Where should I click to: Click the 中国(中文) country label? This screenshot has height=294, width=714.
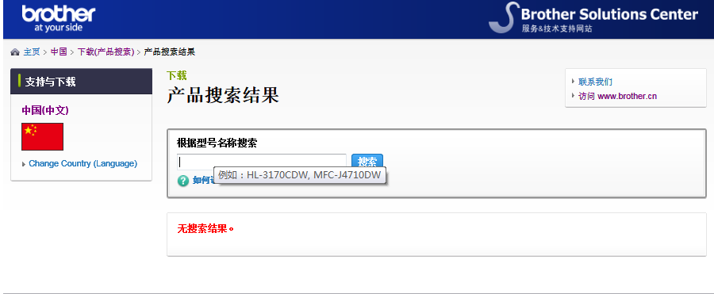point(45,110)
